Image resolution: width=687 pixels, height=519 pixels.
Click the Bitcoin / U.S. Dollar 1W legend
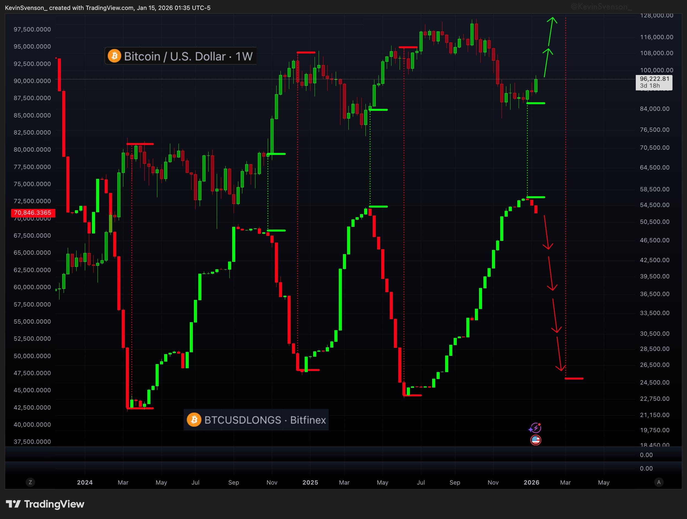188,56
